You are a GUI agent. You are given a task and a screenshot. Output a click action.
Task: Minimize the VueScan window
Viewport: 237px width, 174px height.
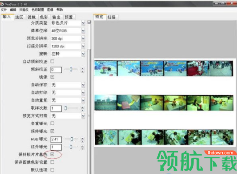216,3
